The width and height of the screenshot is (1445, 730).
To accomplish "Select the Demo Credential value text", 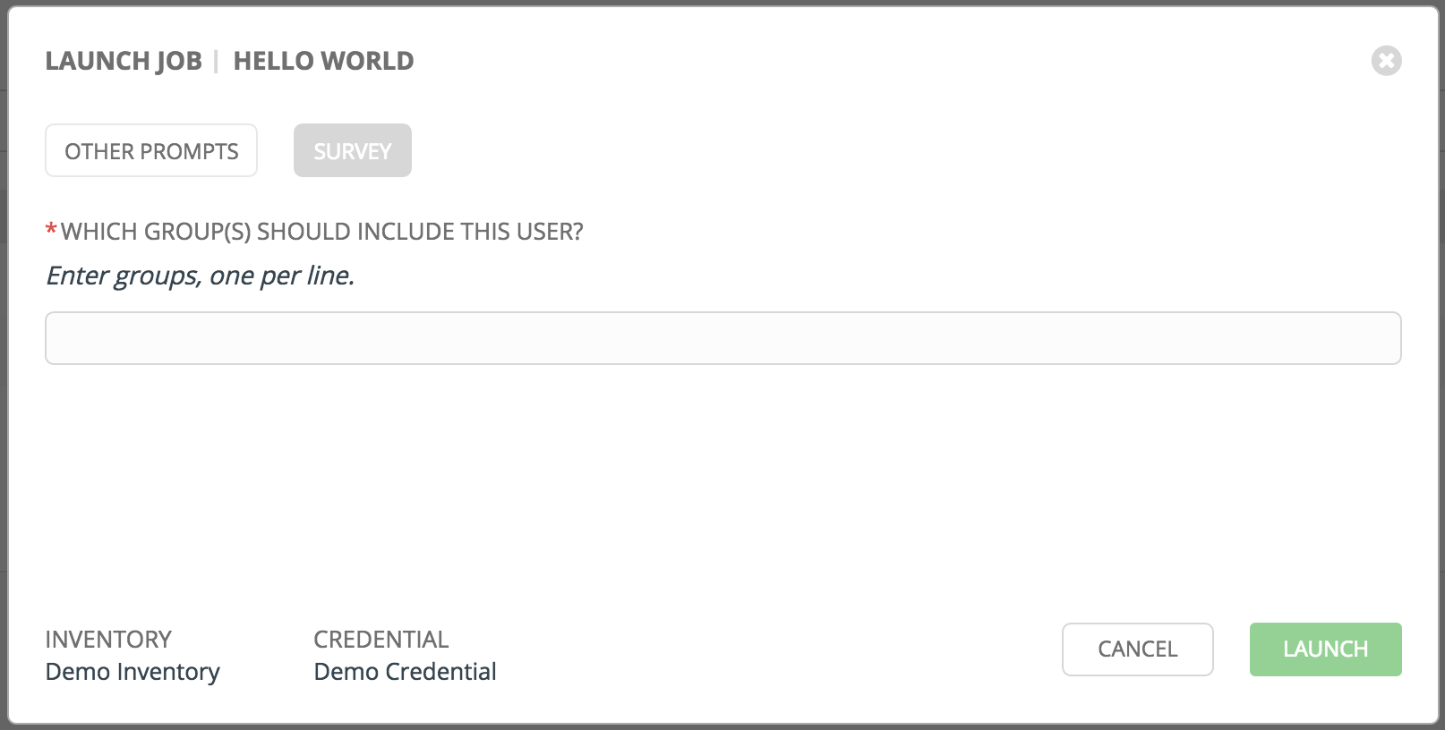I will [x=405, y=672].
